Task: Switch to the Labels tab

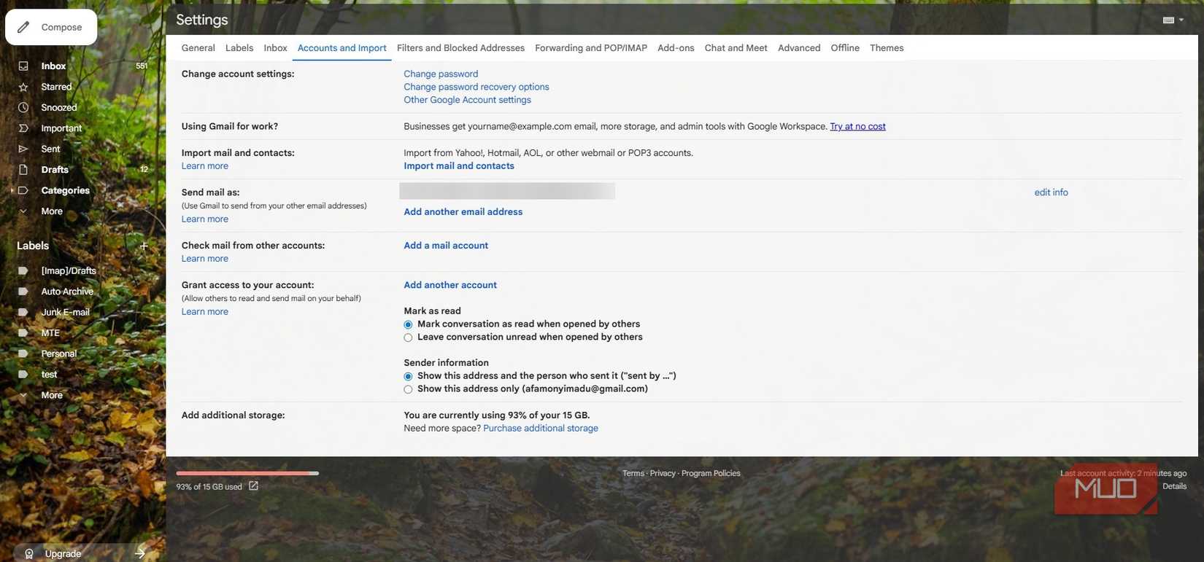Action: (x=239, y=48)
